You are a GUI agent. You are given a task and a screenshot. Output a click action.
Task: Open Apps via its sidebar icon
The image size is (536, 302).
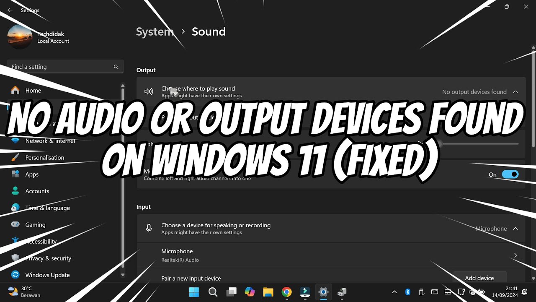[x=15, y=174]
